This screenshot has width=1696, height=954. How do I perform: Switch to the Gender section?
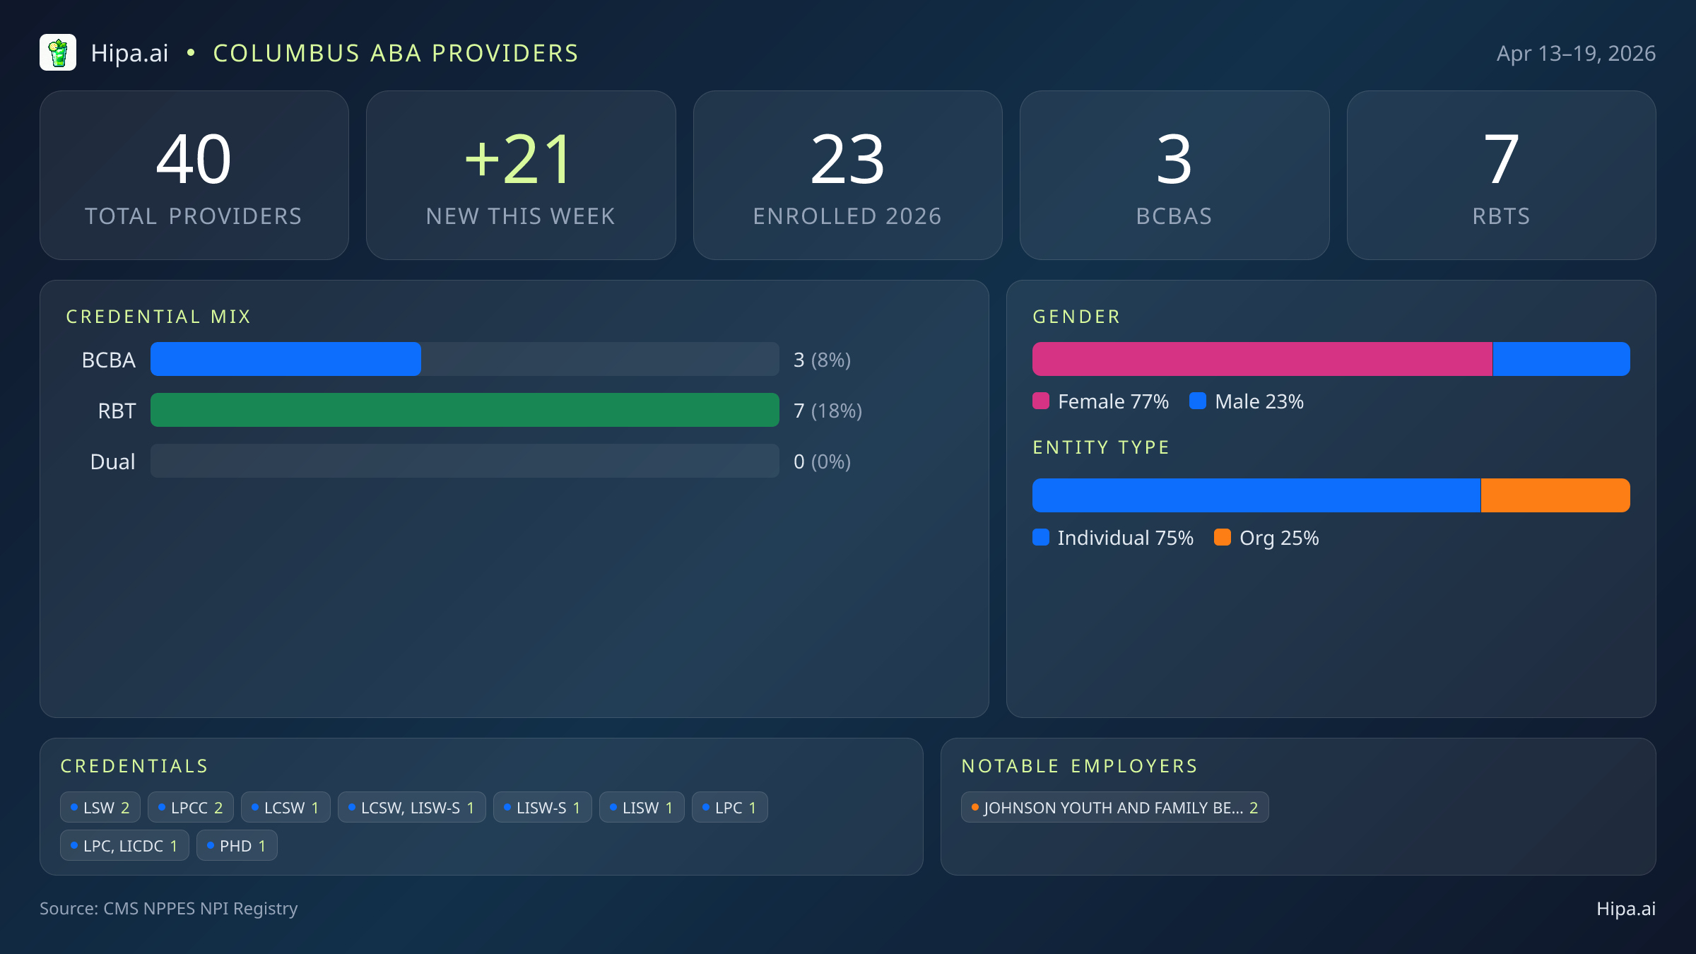point(1076,317)
